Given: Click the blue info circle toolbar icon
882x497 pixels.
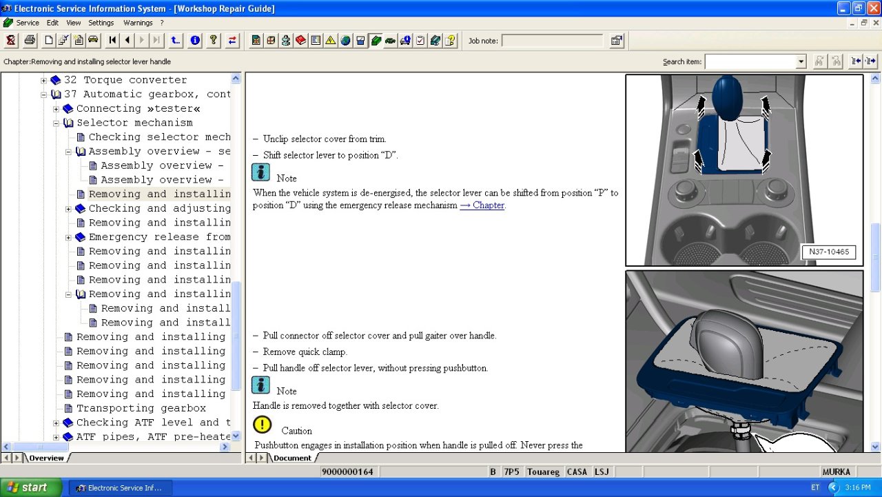Looking at the screenshot, I should coord(195,41).
